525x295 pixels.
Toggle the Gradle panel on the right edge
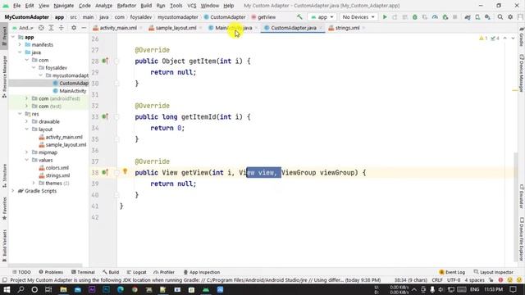522,38
